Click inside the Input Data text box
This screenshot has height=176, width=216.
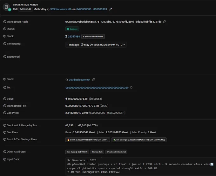[x=140, y=166]
